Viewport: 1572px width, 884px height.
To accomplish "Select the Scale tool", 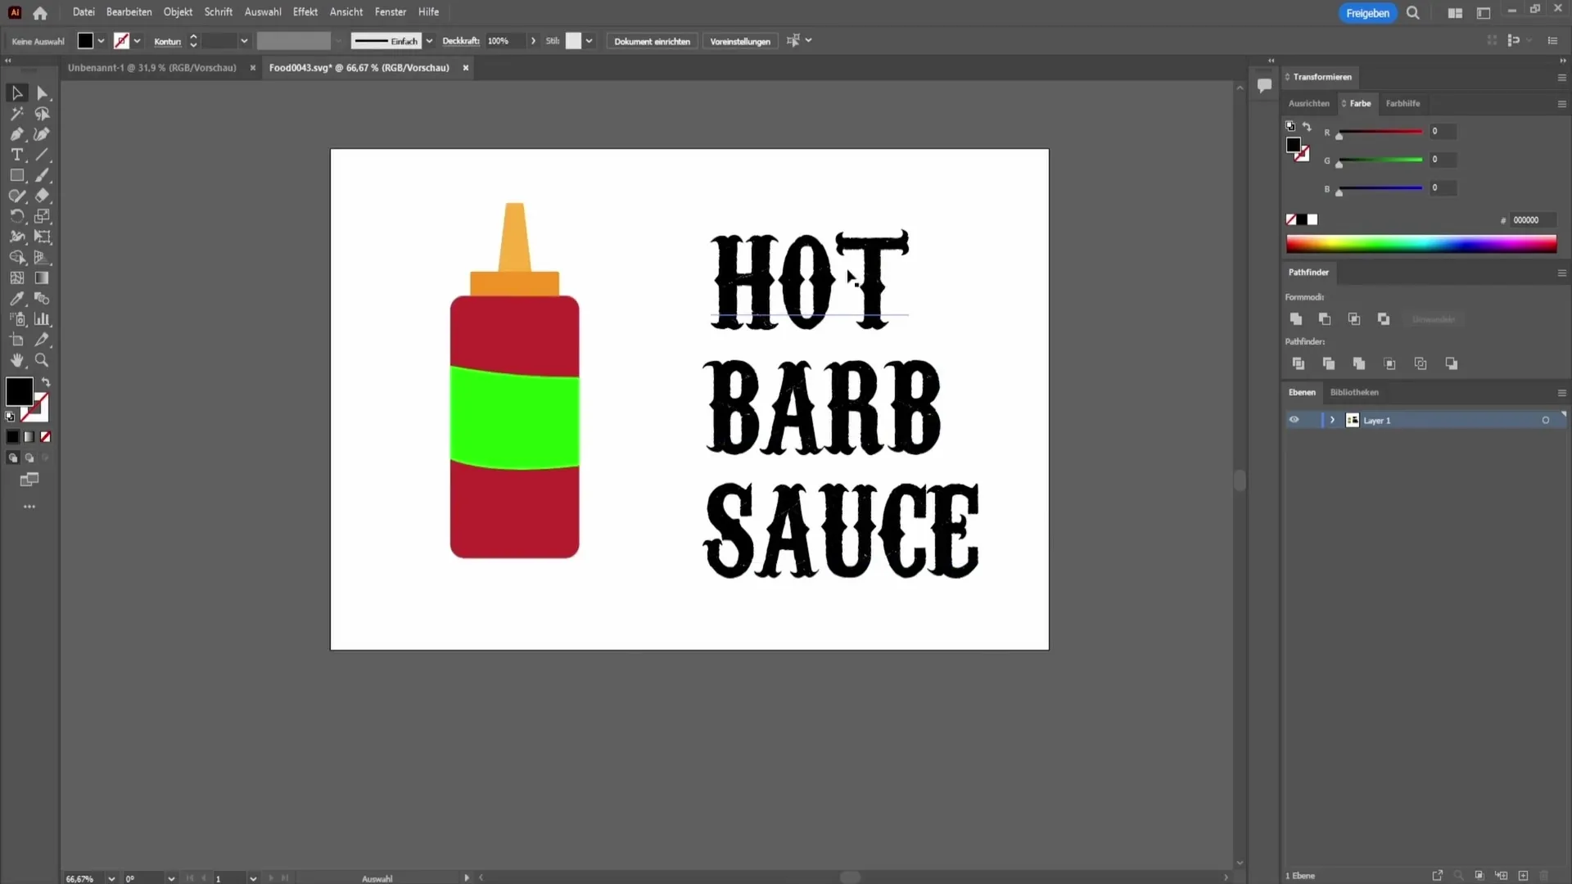I will [43, 216].
